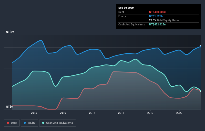
Task: Click the 29.5% Debt/Equity Ratio text
Action: [x=164, y=20]
